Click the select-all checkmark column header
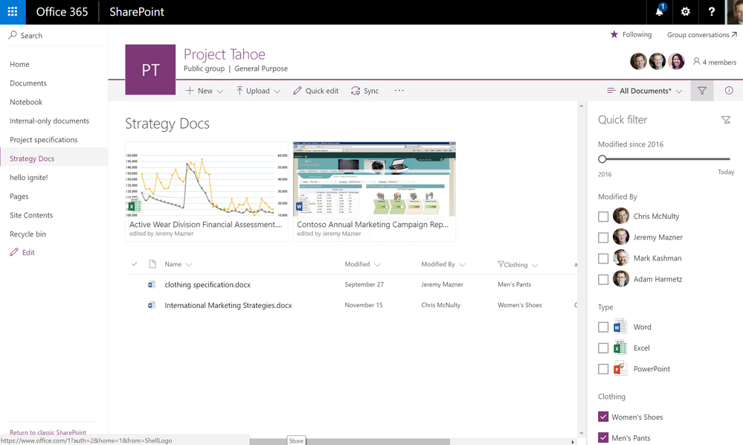 [134, 264]
